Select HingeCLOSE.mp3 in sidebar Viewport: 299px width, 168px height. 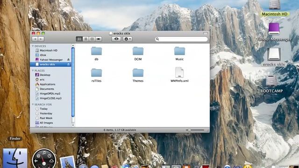click(x=50, y=98)
